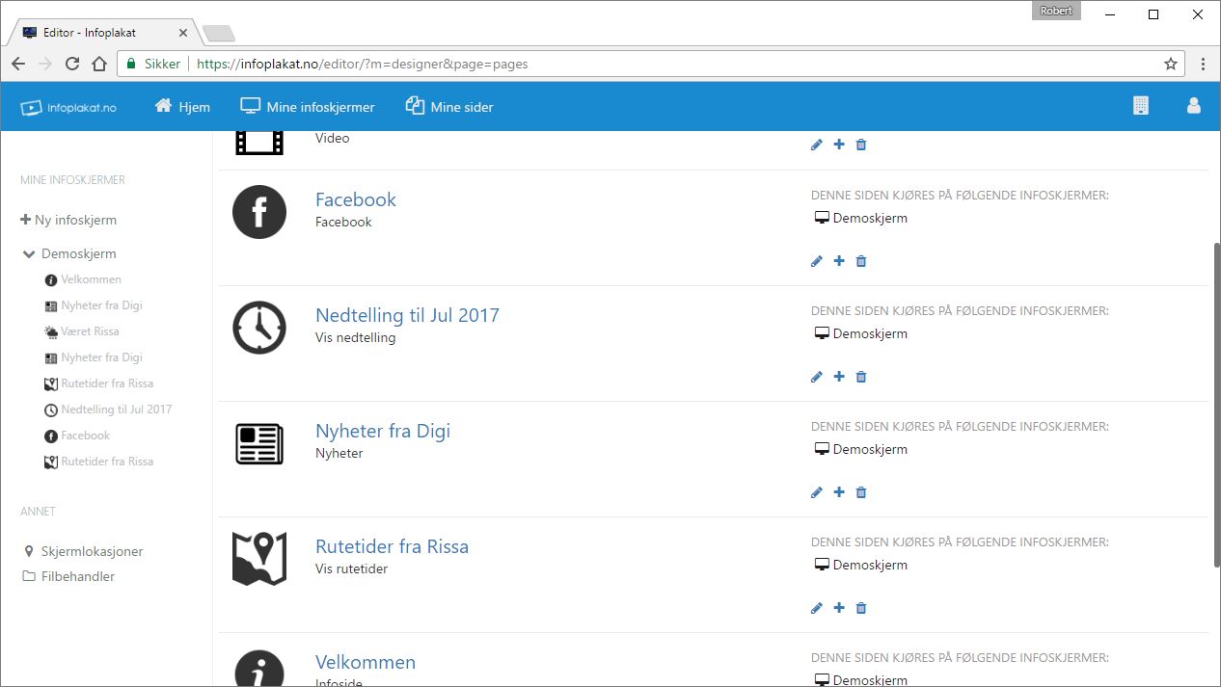Reload the page in the browser
This screenshot has width=1221, height=687.
point(72,65)
